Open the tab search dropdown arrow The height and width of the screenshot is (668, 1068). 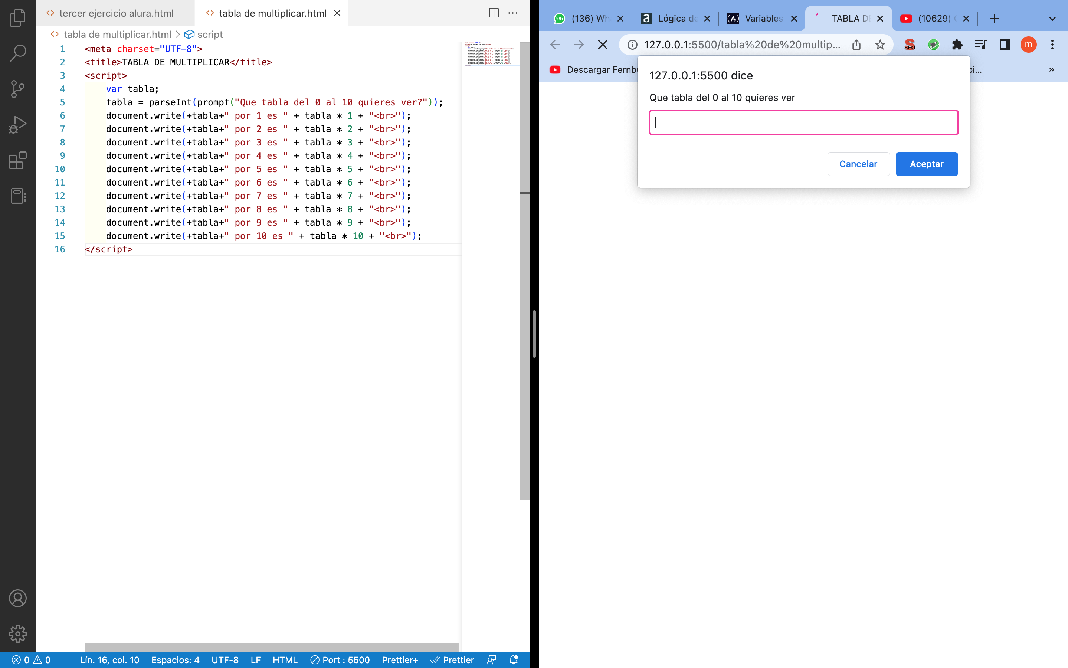[x=1052, y=19]
